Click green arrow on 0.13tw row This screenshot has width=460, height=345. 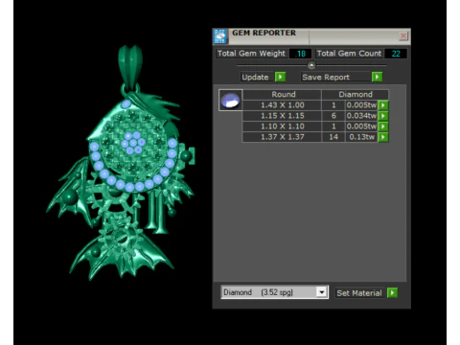click(383, 137)
